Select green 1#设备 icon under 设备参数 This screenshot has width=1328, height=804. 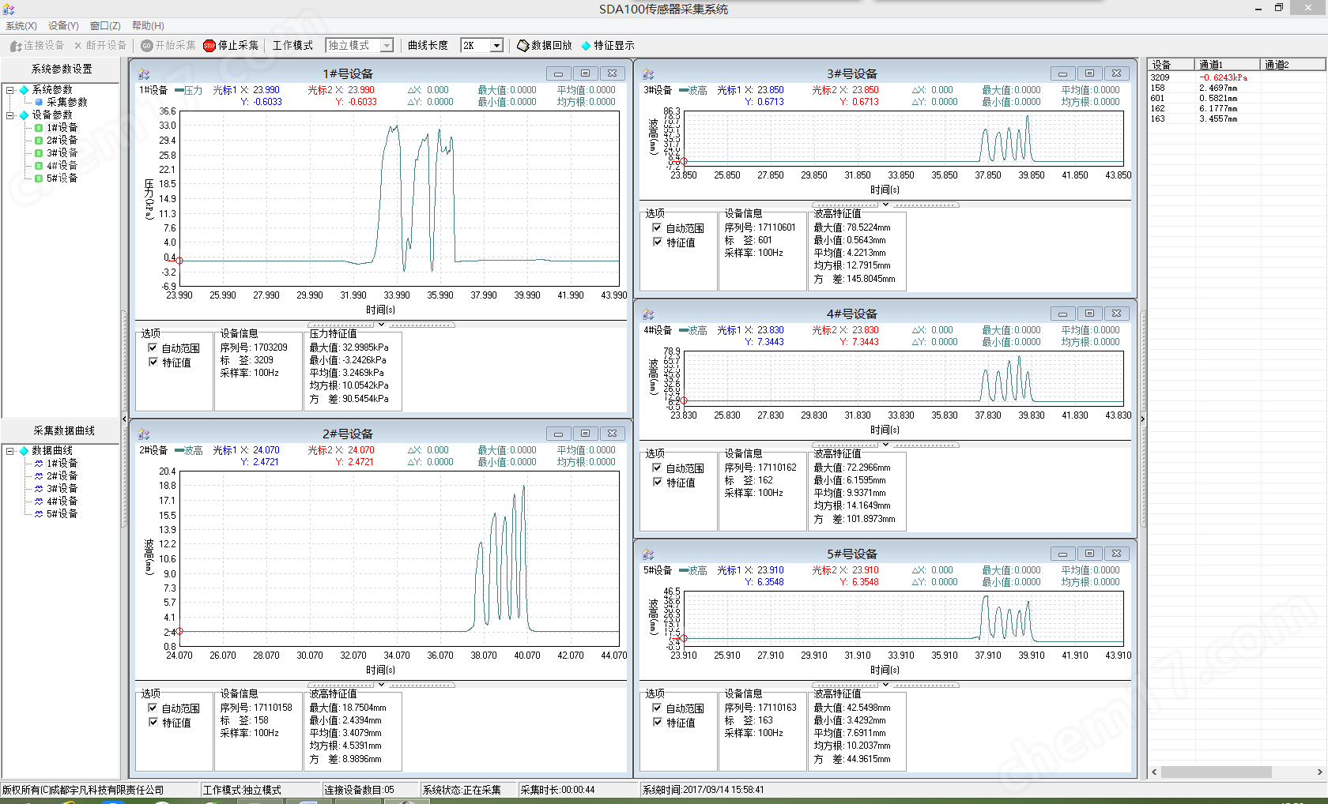(39, 128)
